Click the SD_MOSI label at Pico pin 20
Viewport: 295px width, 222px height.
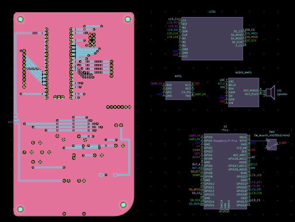pos(195,204)
